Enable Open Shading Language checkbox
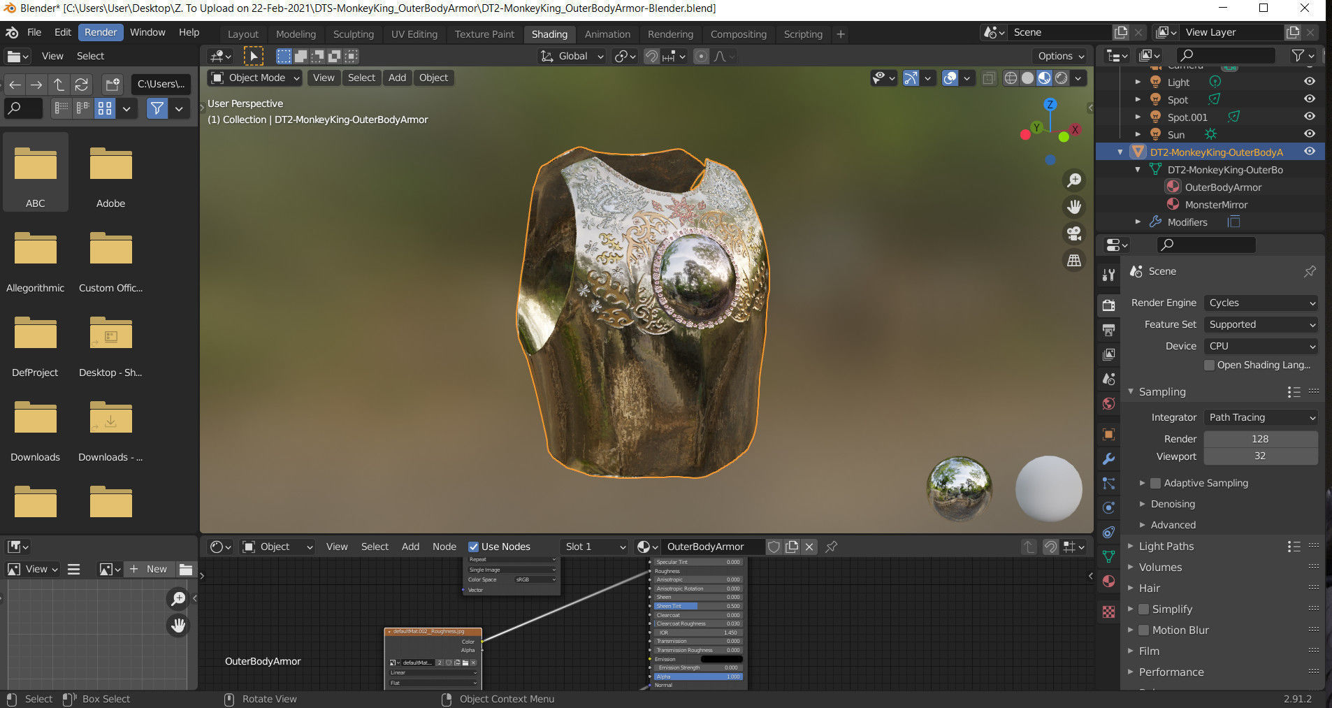 tap(1209, 365)
